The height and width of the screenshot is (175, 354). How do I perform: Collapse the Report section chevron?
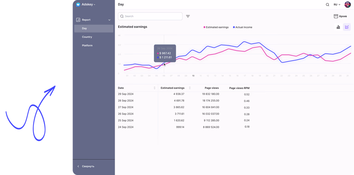(110, 20)
